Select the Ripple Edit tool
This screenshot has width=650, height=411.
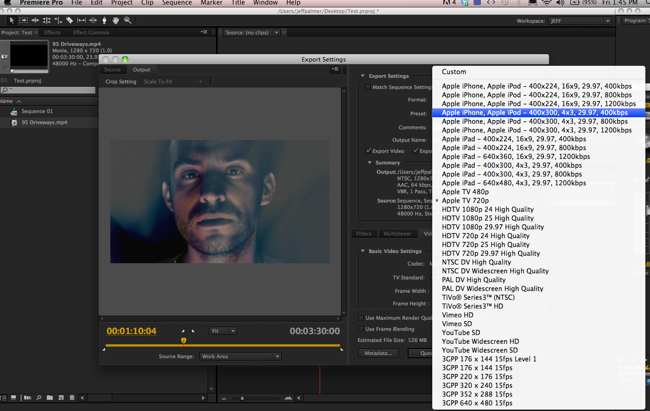(x=35, y=20)
